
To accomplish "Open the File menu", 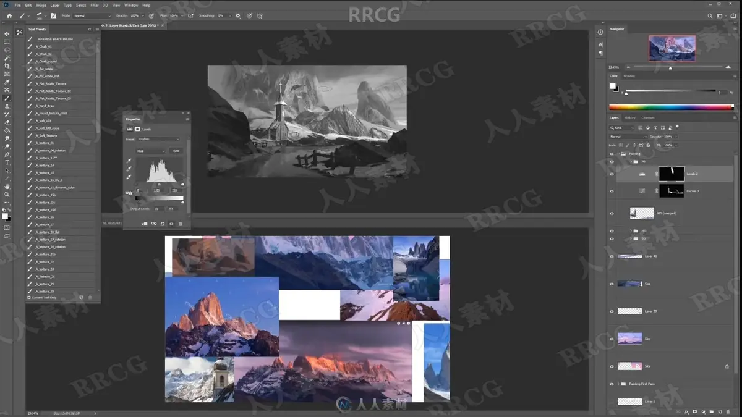I will 18,5.
